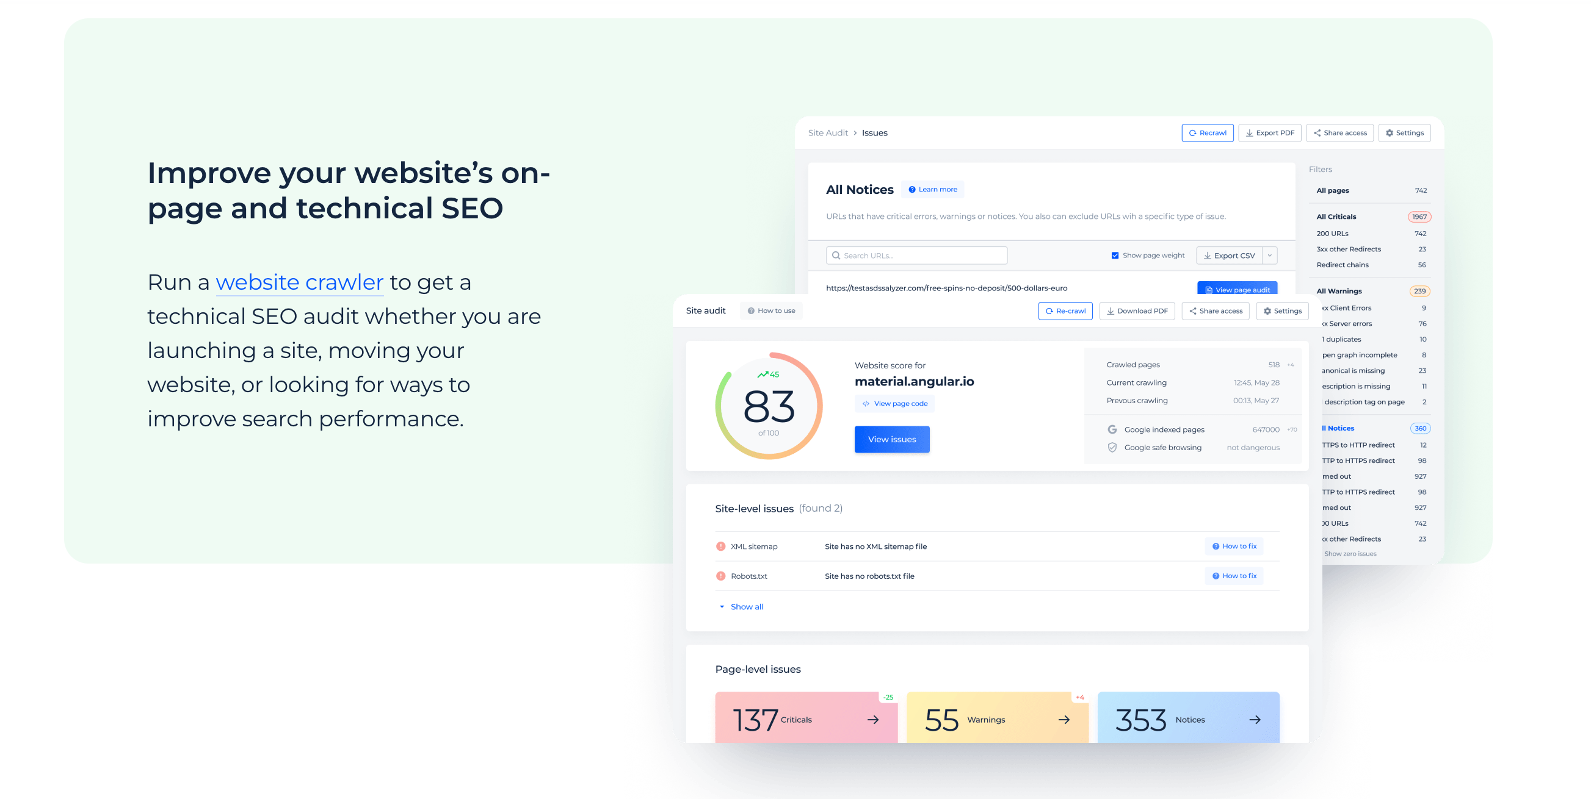The image size is (1591, 799).
Task: Enable Show zero issues in Filters
Action: coord(1351,553)
